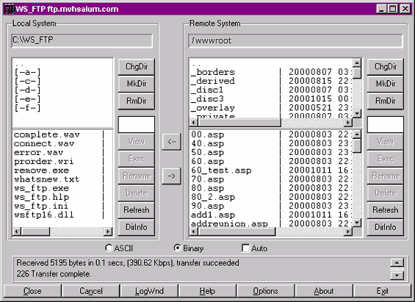This screenshot has height=302, width=415.
Task: Click local DirInfo button
Action: pos(137,227)
